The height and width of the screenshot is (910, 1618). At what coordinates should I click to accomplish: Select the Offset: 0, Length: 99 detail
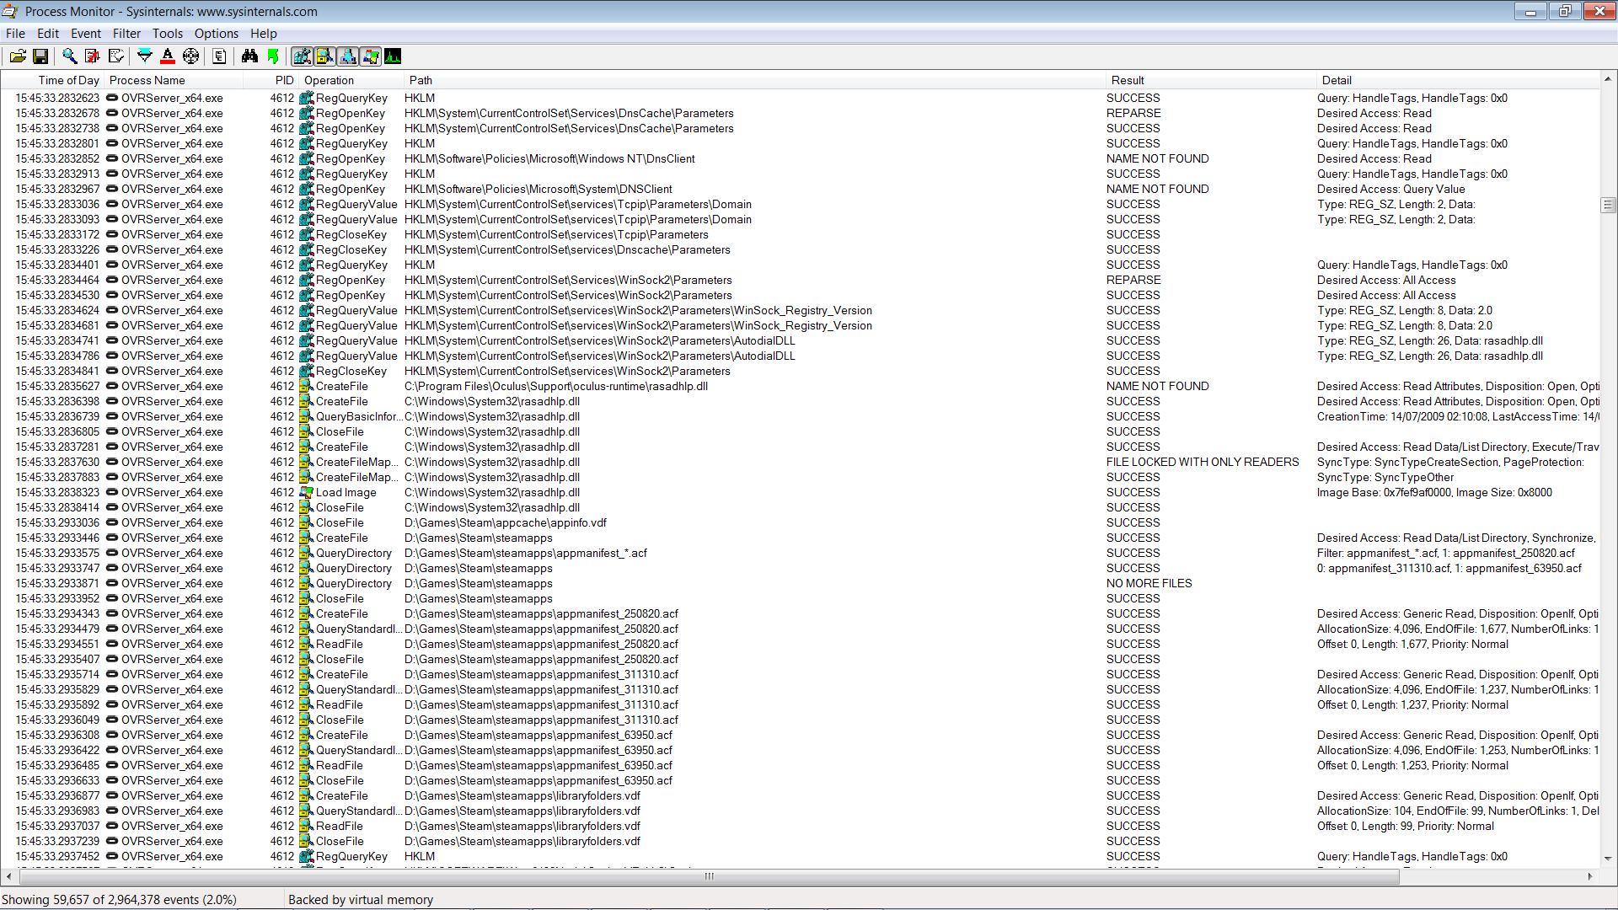click(1406, 827)
